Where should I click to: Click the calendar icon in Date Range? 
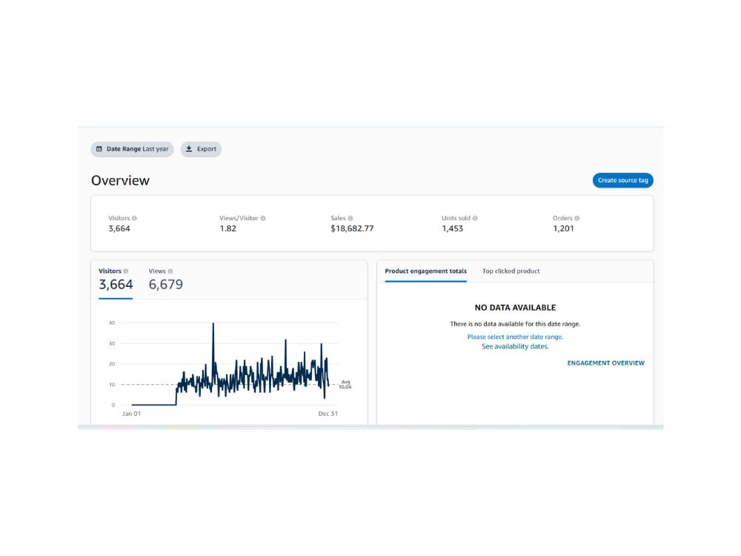99,149
